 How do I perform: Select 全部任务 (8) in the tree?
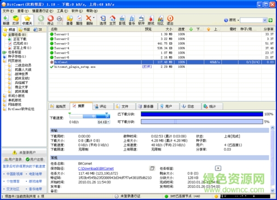[15, 34]
